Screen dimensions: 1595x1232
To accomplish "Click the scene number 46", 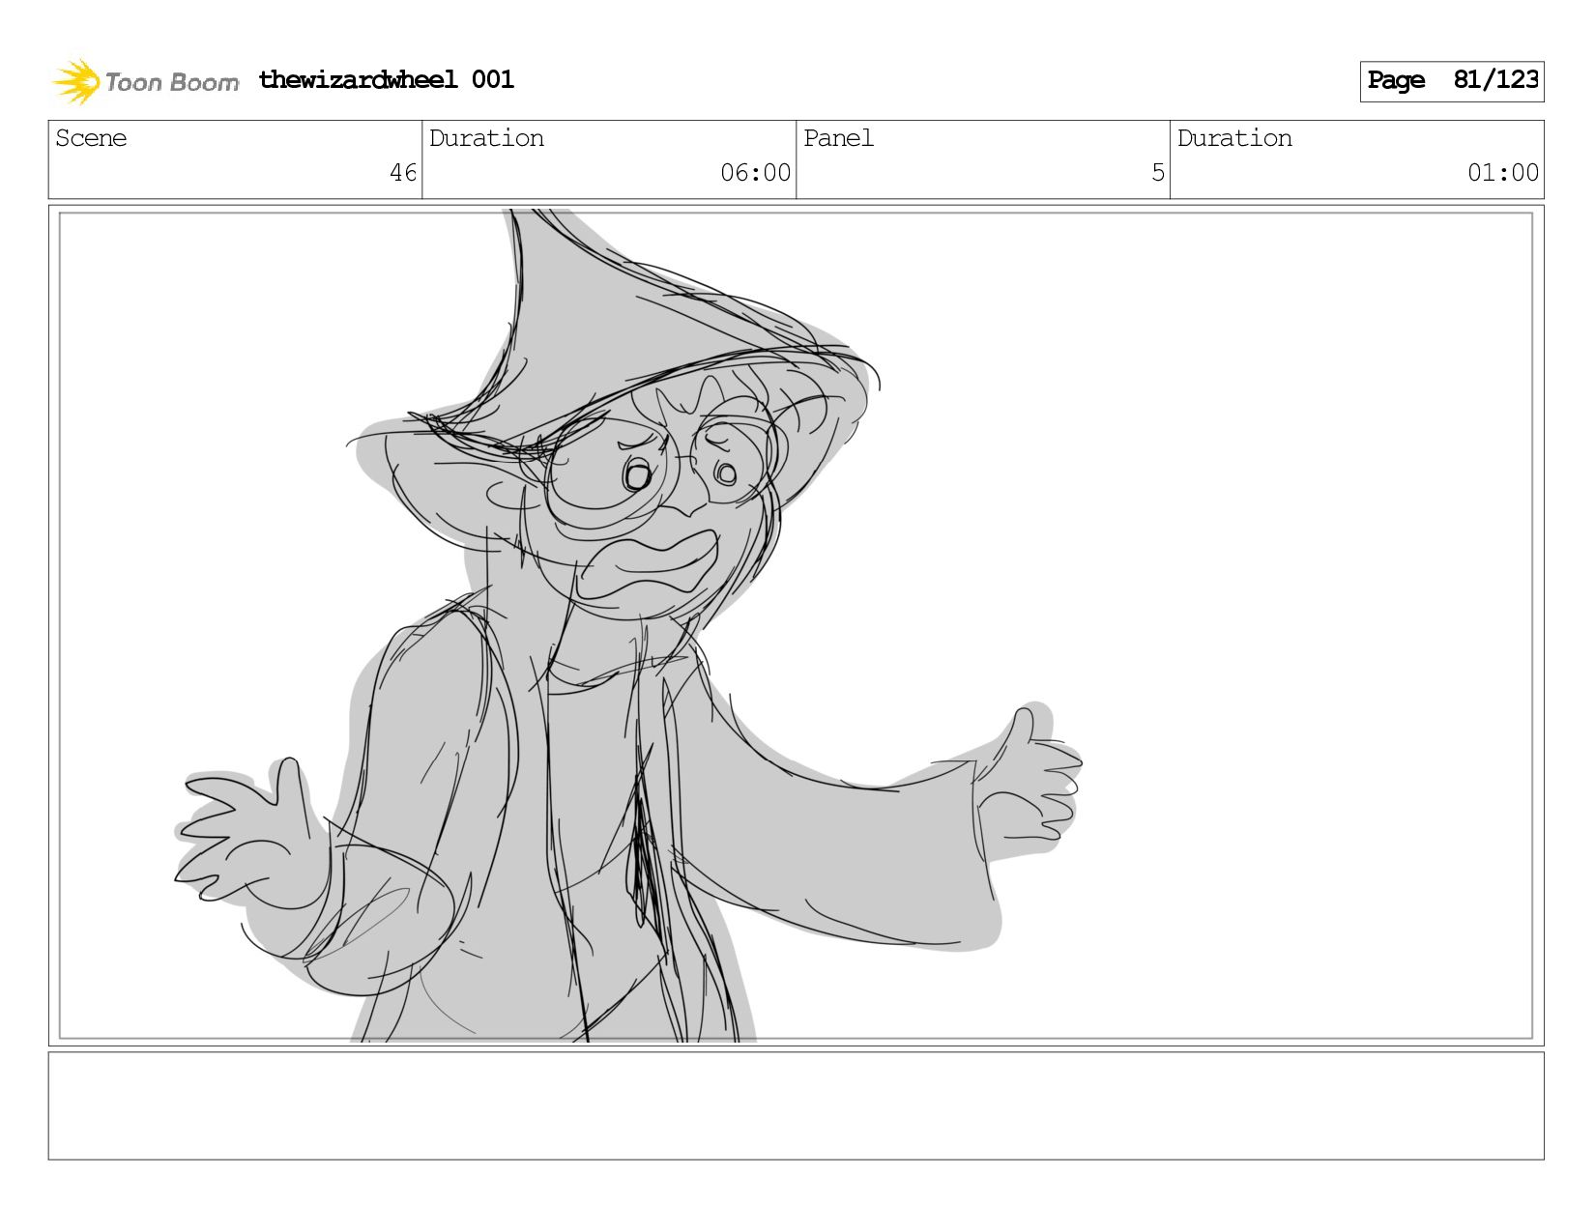I will click(403, 173).
